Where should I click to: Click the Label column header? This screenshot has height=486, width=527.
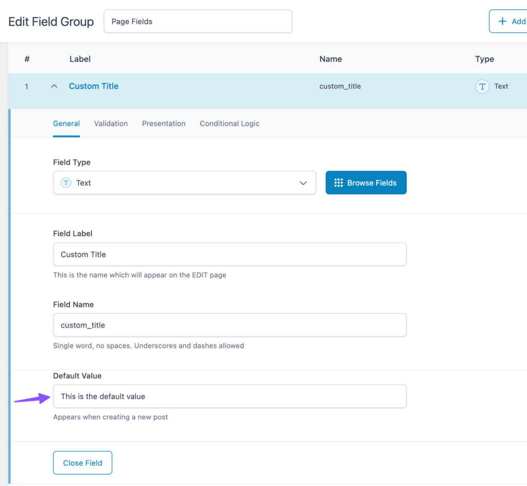tap(80, 59)
